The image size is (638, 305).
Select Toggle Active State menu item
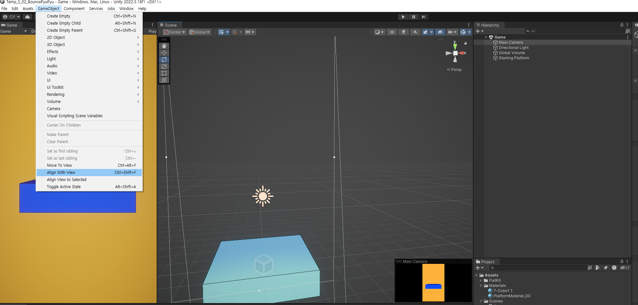pyautogui.click(x=89, y=187)
